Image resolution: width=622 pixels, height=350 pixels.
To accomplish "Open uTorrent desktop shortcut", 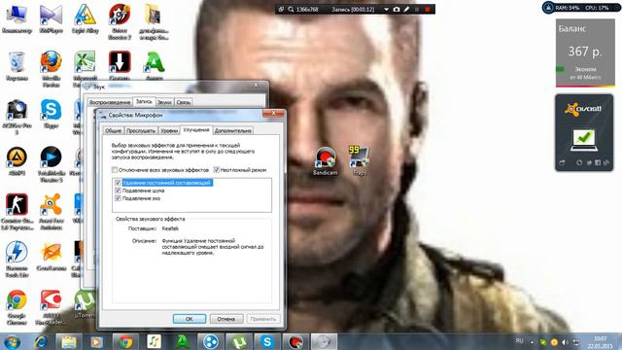I will 85,304.
